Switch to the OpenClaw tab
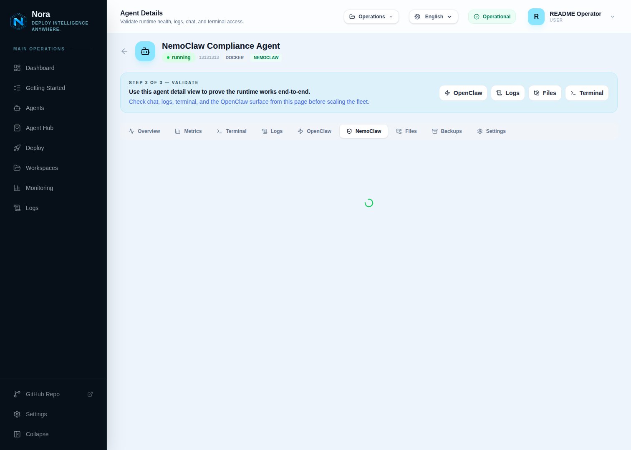Screen dimensions: 631x450 tap(315, 131)
